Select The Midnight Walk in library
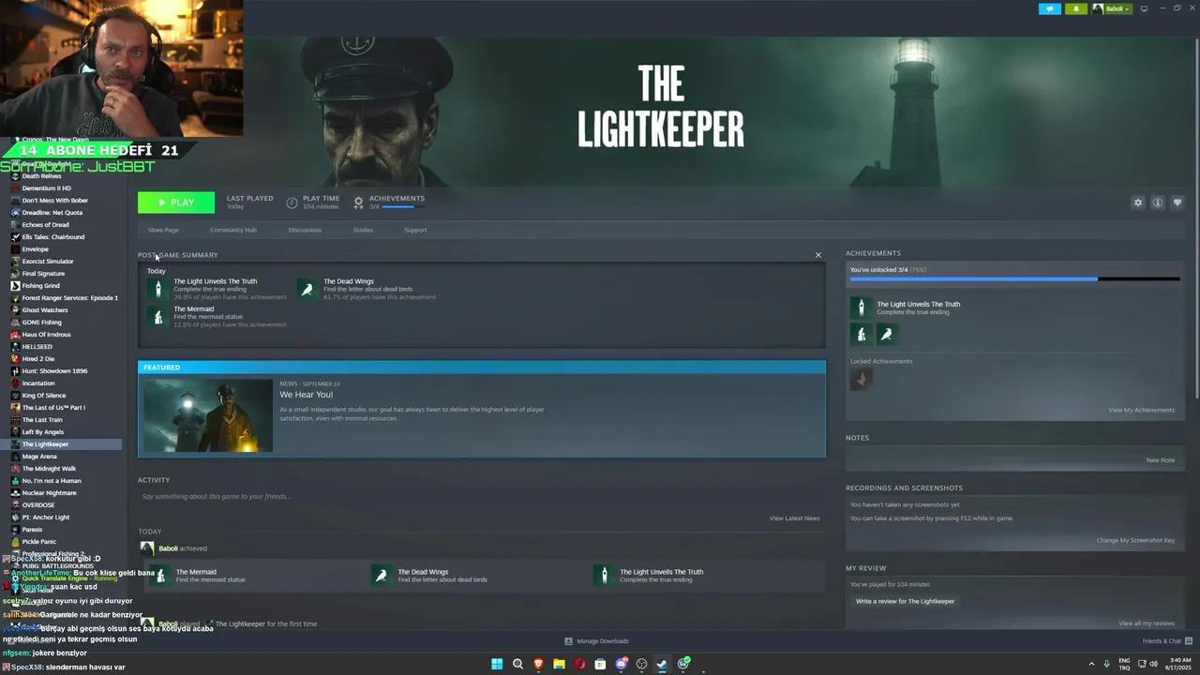 (x=49, y=469)
